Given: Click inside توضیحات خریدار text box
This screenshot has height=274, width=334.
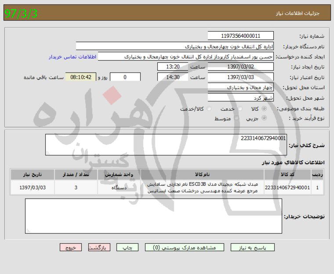Looking at the screenshot, I should (153, 216).
